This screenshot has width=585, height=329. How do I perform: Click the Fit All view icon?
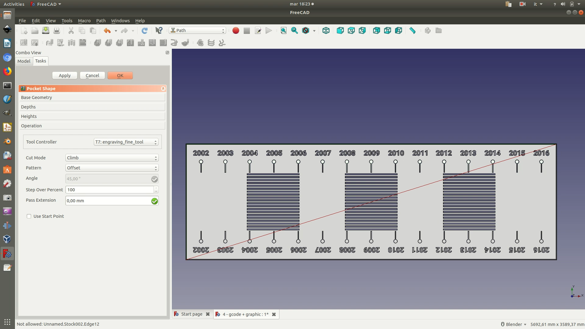[283, 30]
